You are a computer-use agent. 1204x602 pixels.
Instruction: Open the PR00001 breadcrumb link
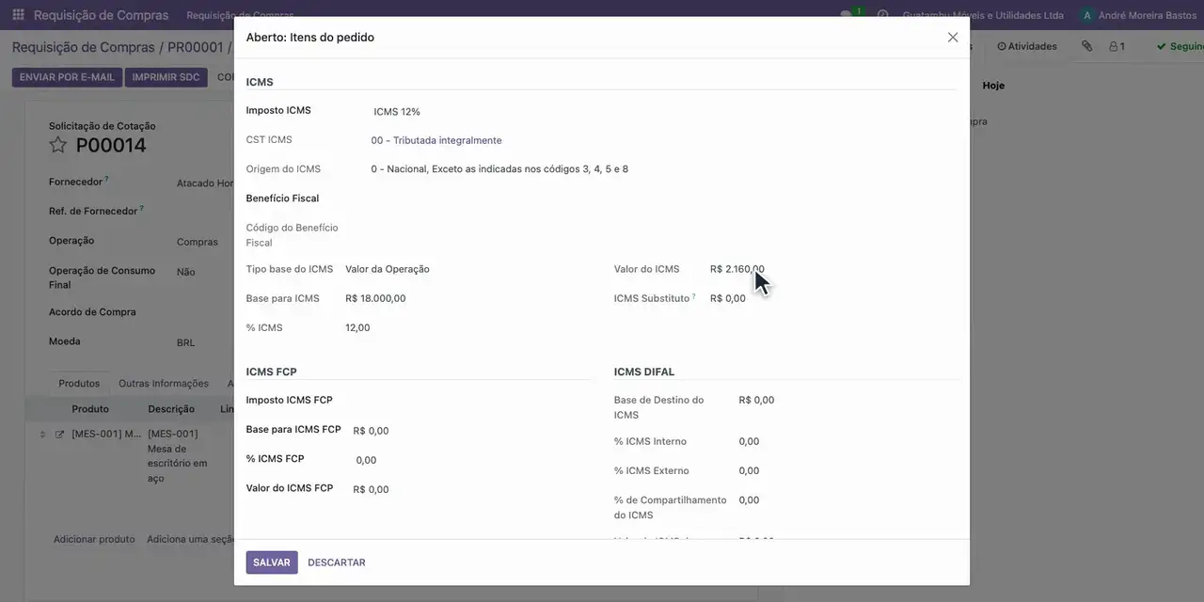196,47
